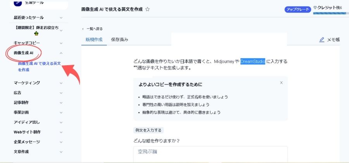Go back via 一覧へ戻る link

click(92, 29)
